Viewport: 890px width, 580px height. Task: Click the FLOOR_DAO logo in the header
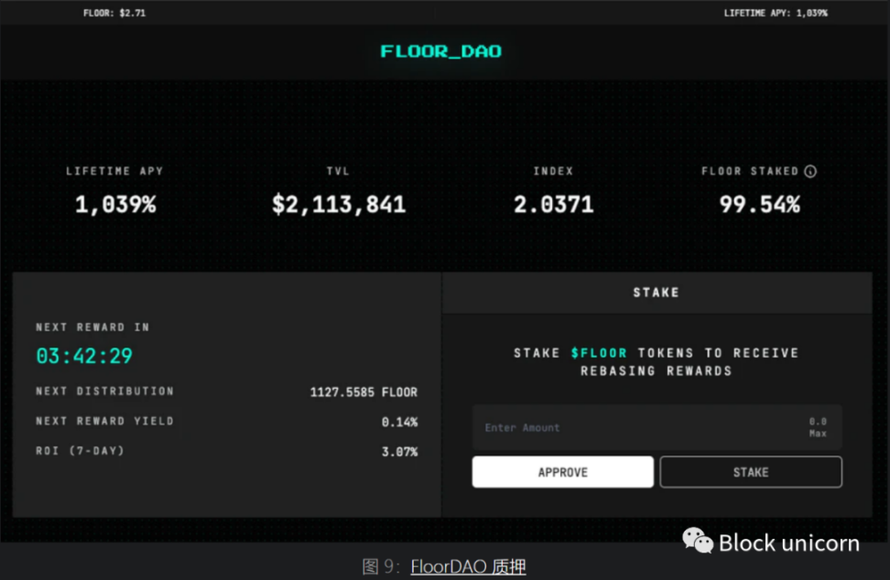[x=441, y=51]
